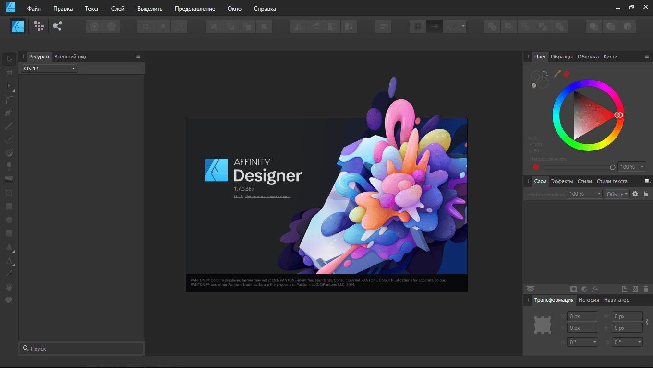Open rotation R angle dropdown

[595, 342]
